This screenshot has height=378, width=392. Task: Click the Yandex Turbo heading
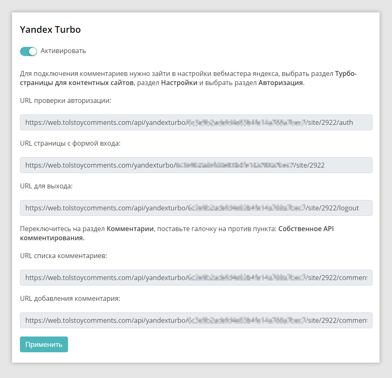pos(50,29)
